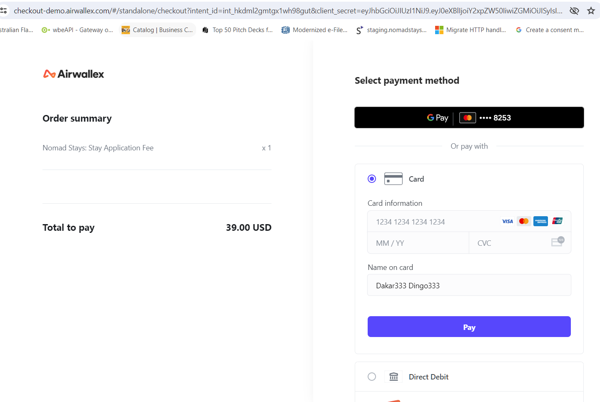Click the American Express logo icon
The height and width of the screenshot is (402, 600).
pyautogui.click(x=540, y=221)
